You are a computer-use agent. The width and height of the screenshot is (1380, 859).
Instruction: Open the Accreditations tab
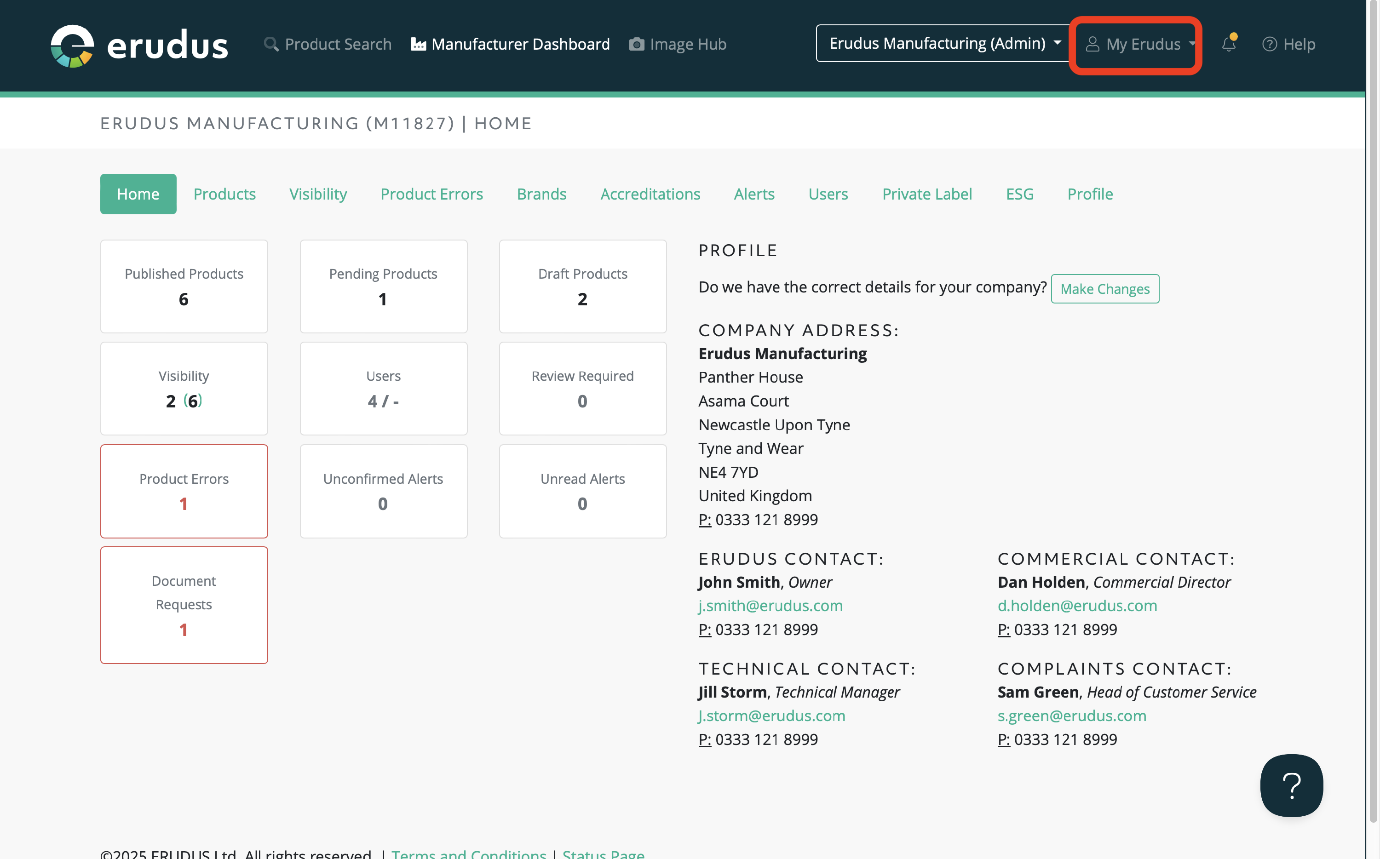pyautogui.click(x=650, y=194)
